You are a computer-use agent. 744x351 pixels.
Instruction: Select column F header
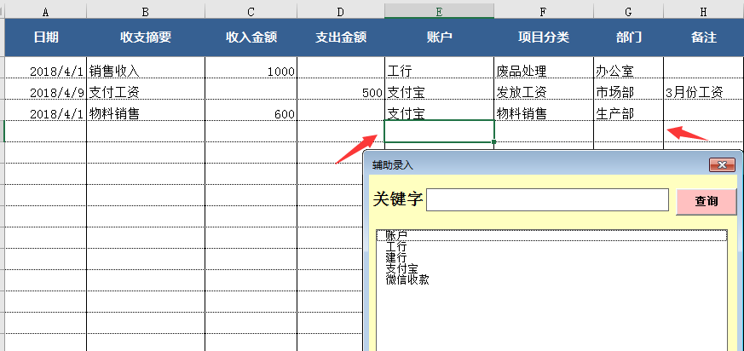click(544, 12)
